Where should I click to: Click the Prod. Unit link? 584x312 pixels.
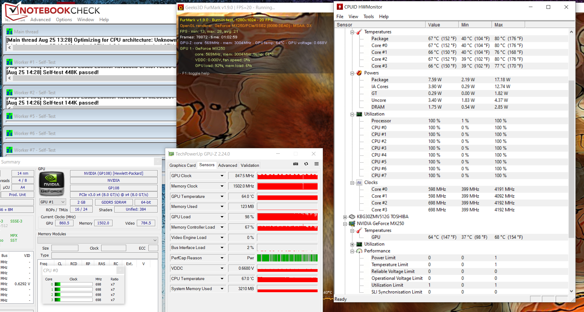(17, 195)
